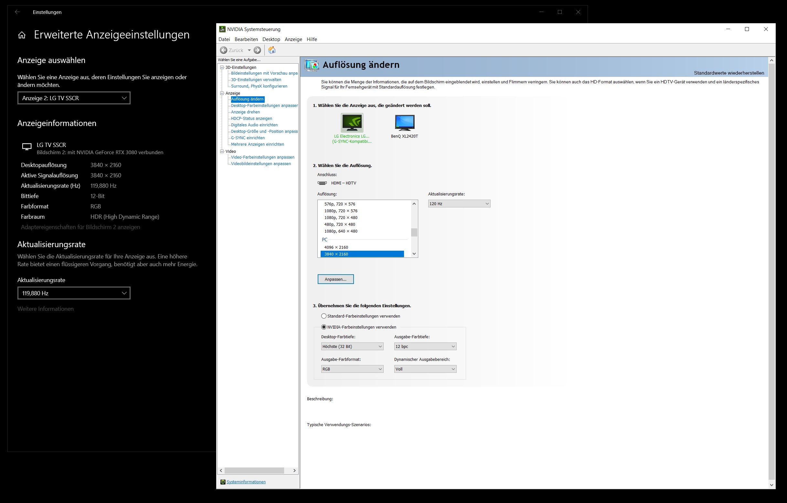Open the Systeminformationen link

(246, 482)
